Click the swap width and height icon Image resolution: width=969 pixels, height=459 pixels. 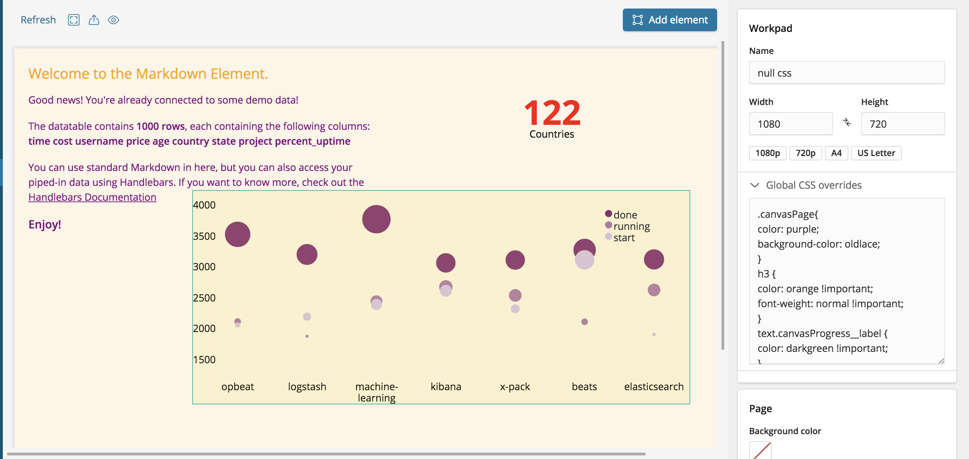(x=846, y=123)
